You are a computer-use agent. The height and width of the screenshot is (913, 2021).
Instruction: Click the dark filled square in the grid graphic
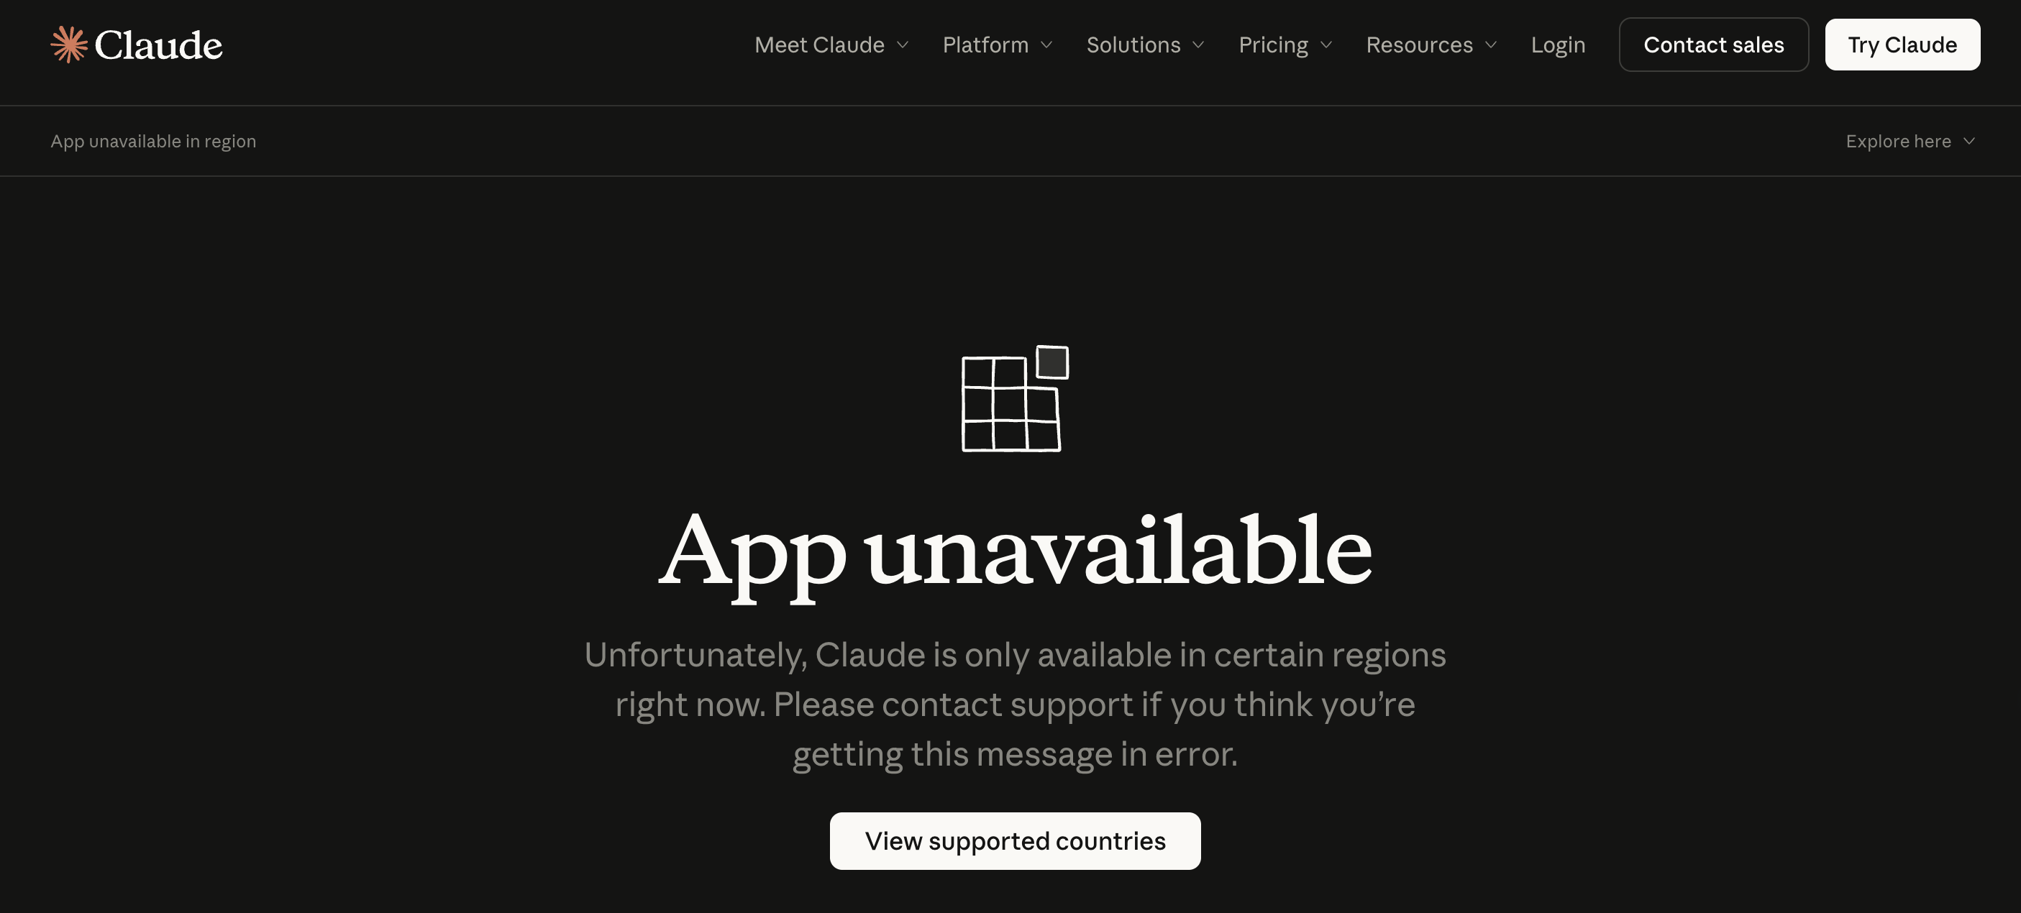tap(1052, 362)
